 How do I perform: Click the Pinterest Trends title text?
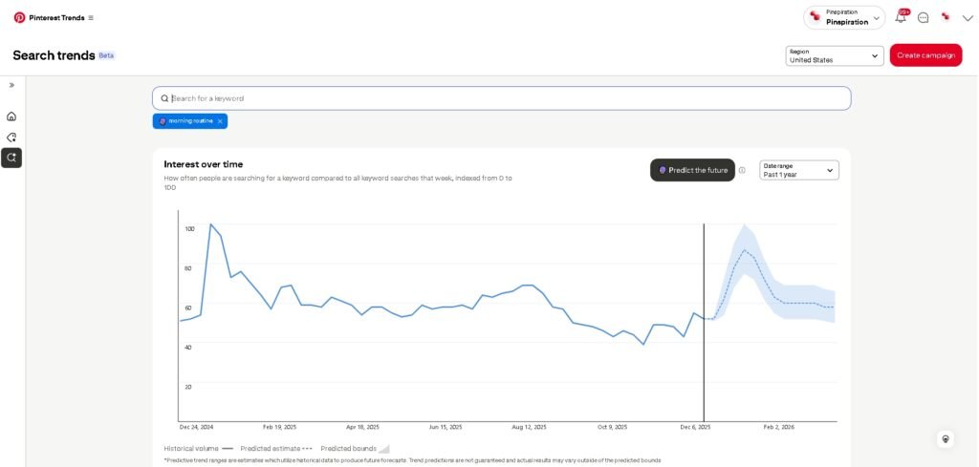56,18
